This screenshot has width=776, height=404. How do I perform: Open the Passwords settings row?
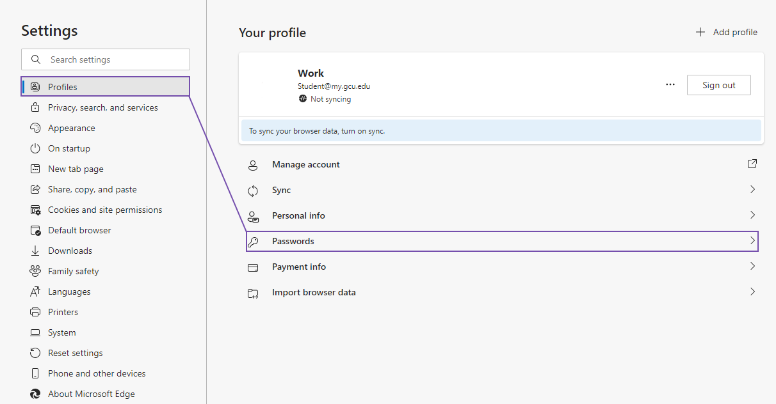pos(502,241)
